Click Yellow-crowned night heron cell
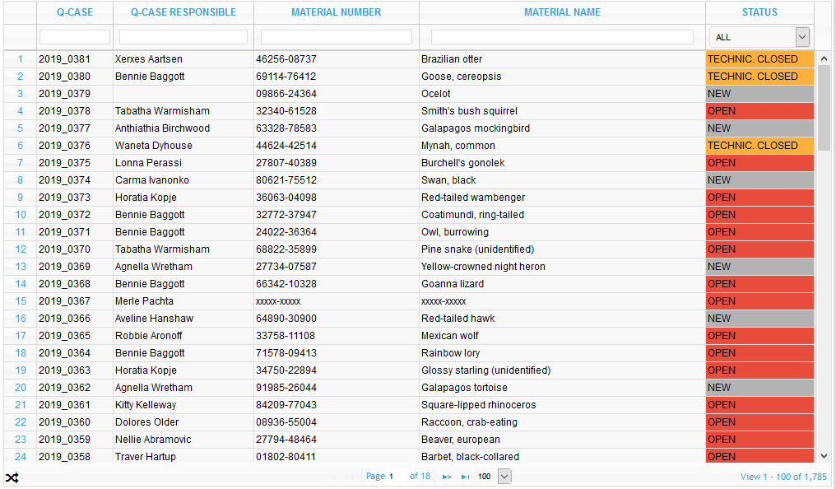This screenshot has height=489, width=836. [x=563, y=267]
